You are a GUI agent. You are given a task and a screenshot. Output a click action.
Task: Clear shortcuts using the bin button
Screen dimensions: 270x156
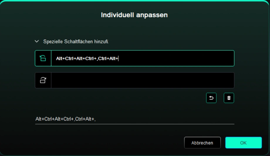(x=229, y=98)
